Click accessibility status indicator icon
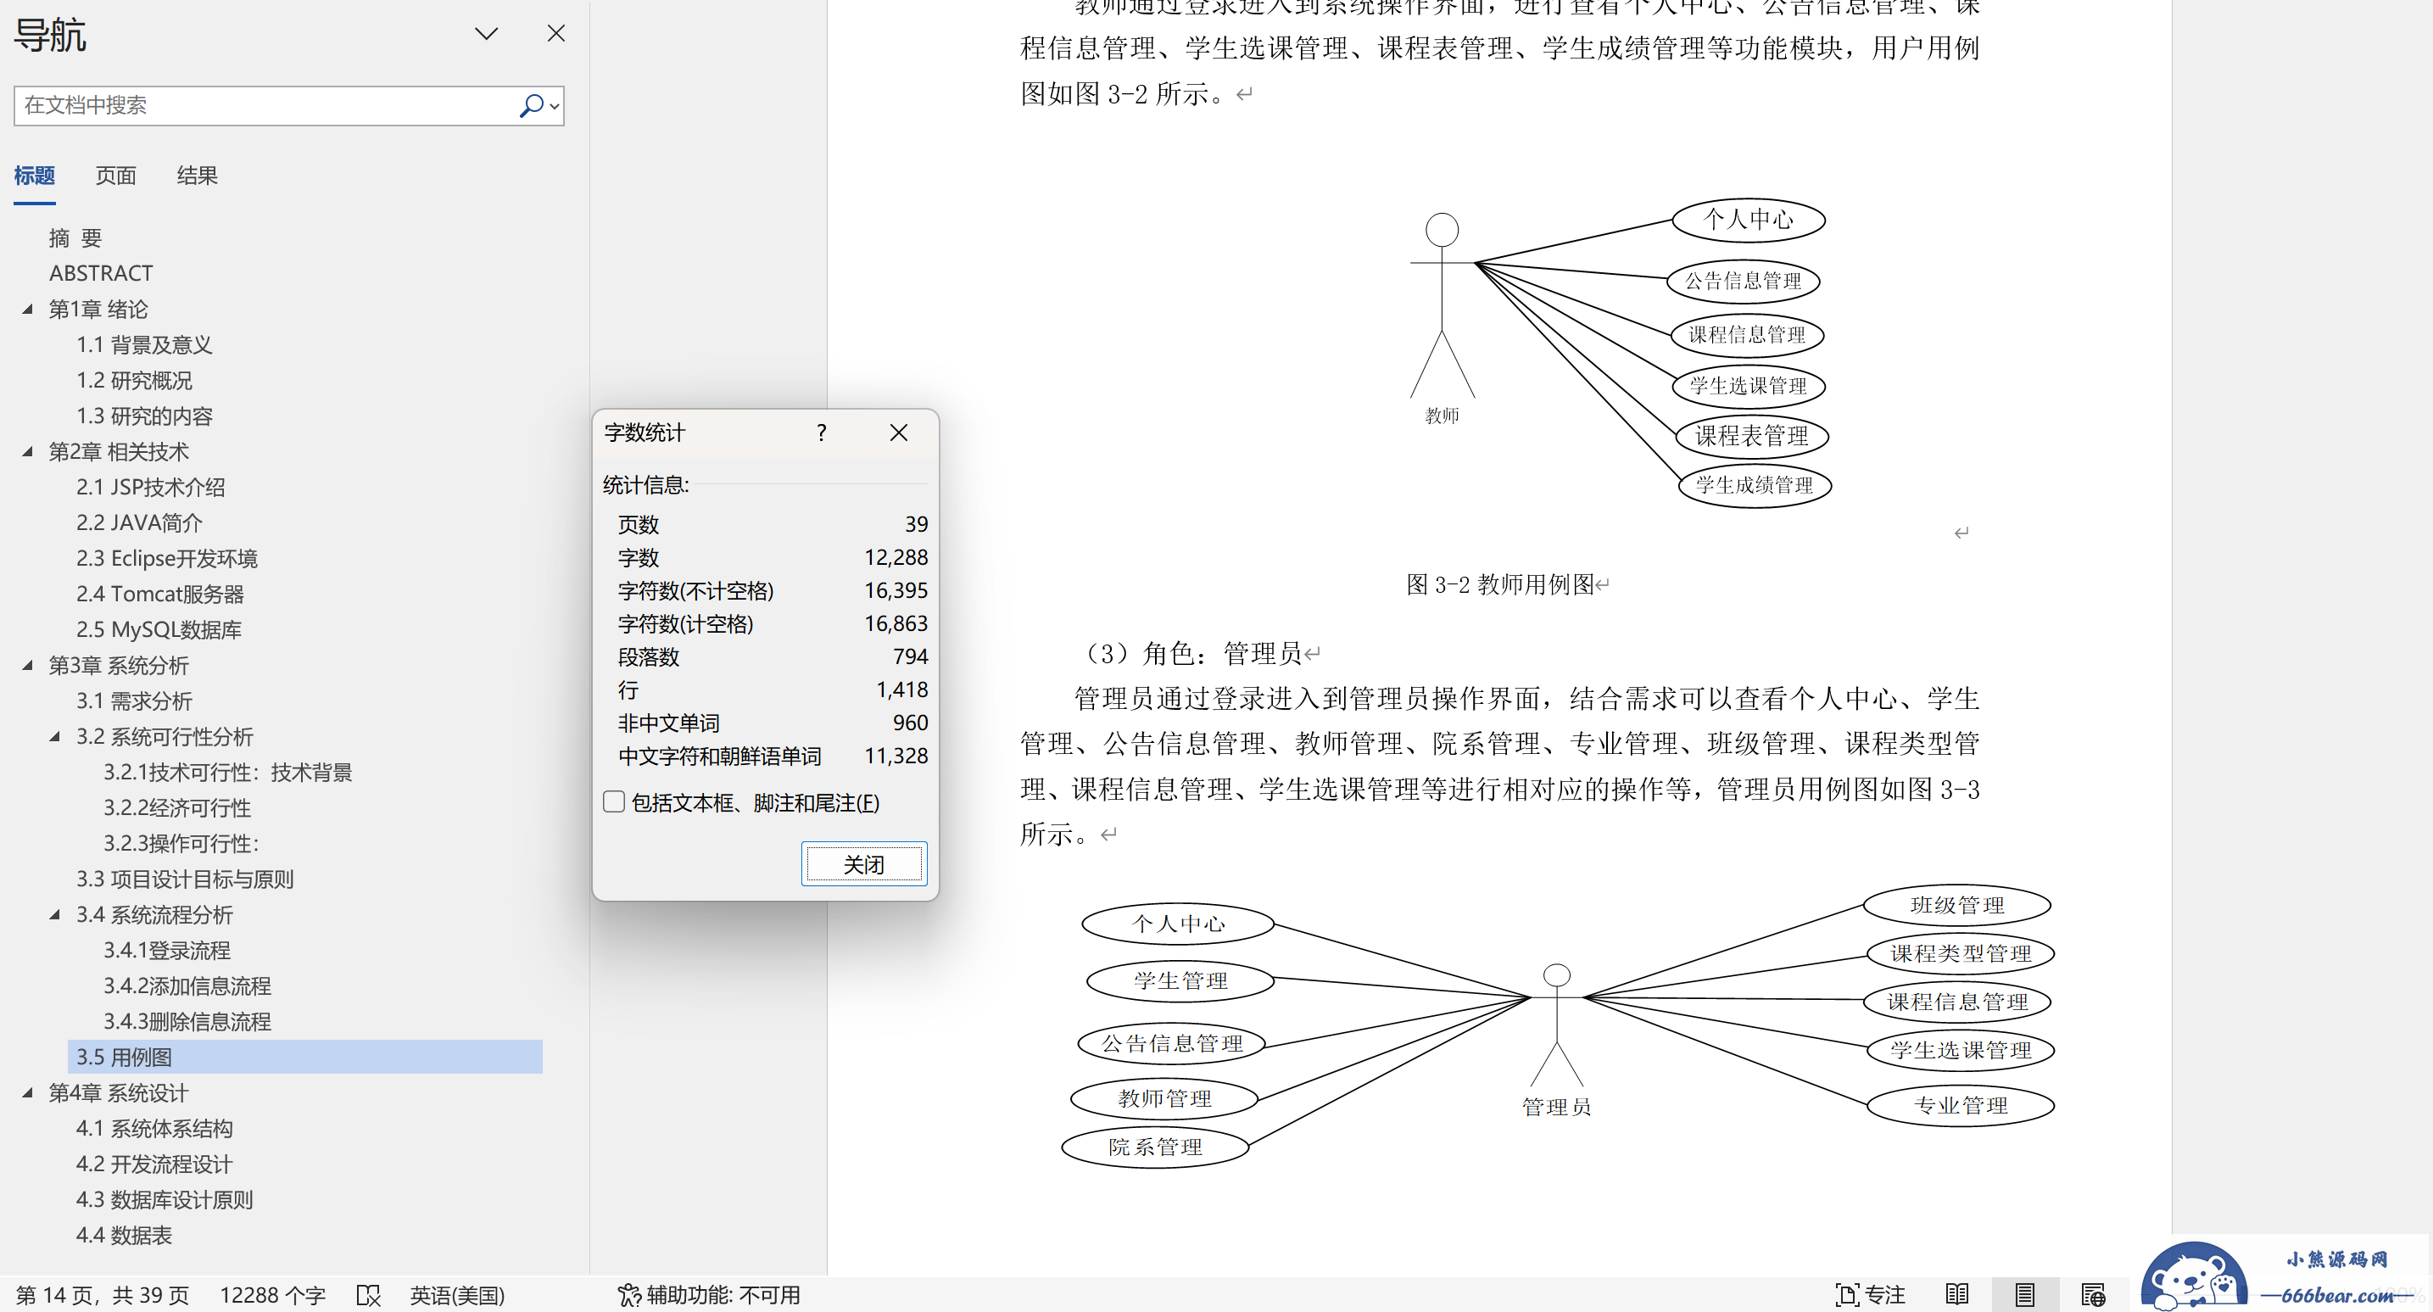 click(629, 1294)
